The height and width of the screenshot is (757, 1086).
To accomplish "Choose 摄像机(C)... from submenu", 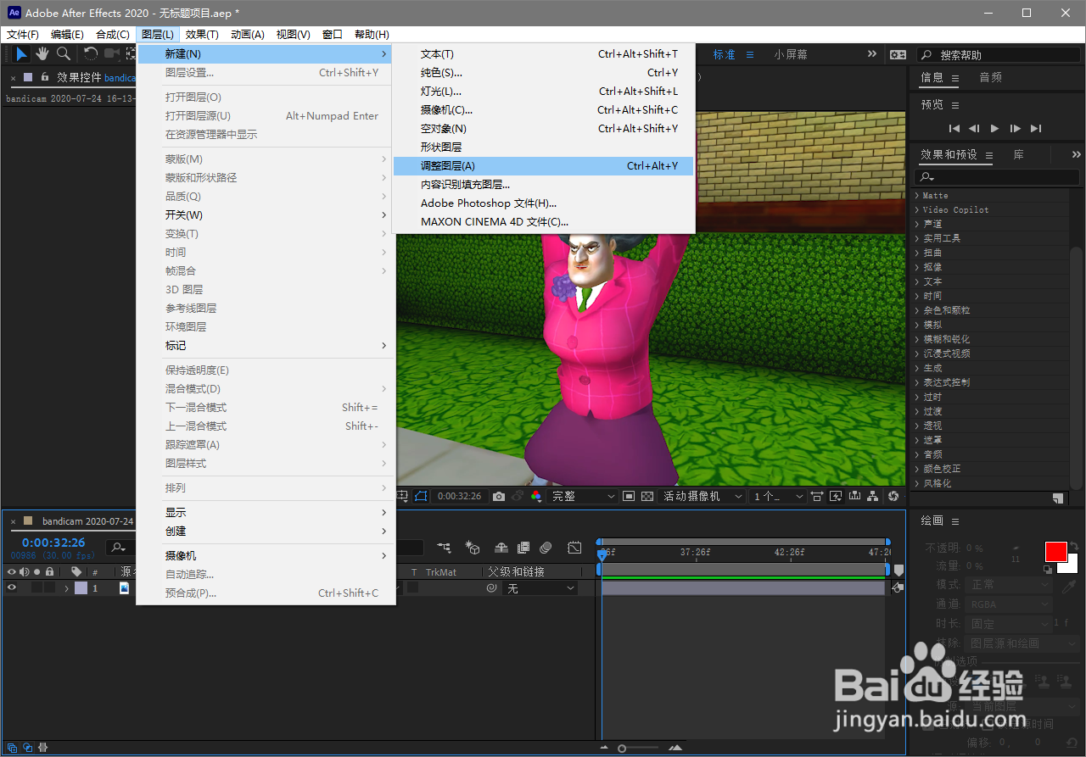I will [x=543, y=110].
